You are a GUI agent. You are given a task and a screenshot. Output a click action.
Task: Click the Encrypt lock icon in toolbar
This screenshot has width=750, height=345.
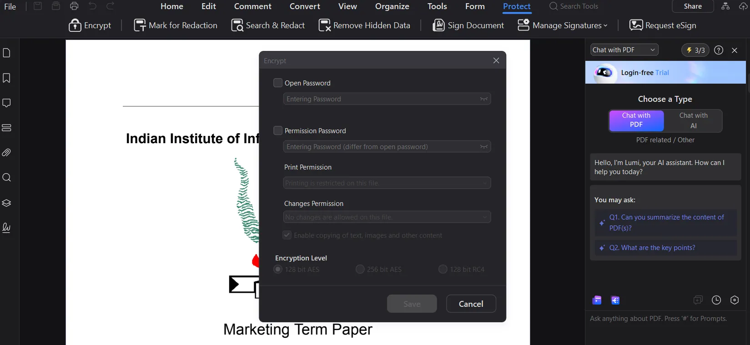[75, 25]
